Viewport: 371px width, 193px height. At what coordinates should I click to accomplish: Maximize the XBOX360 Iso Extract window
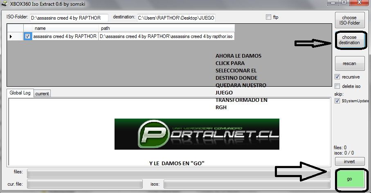(x=344, y=2)
